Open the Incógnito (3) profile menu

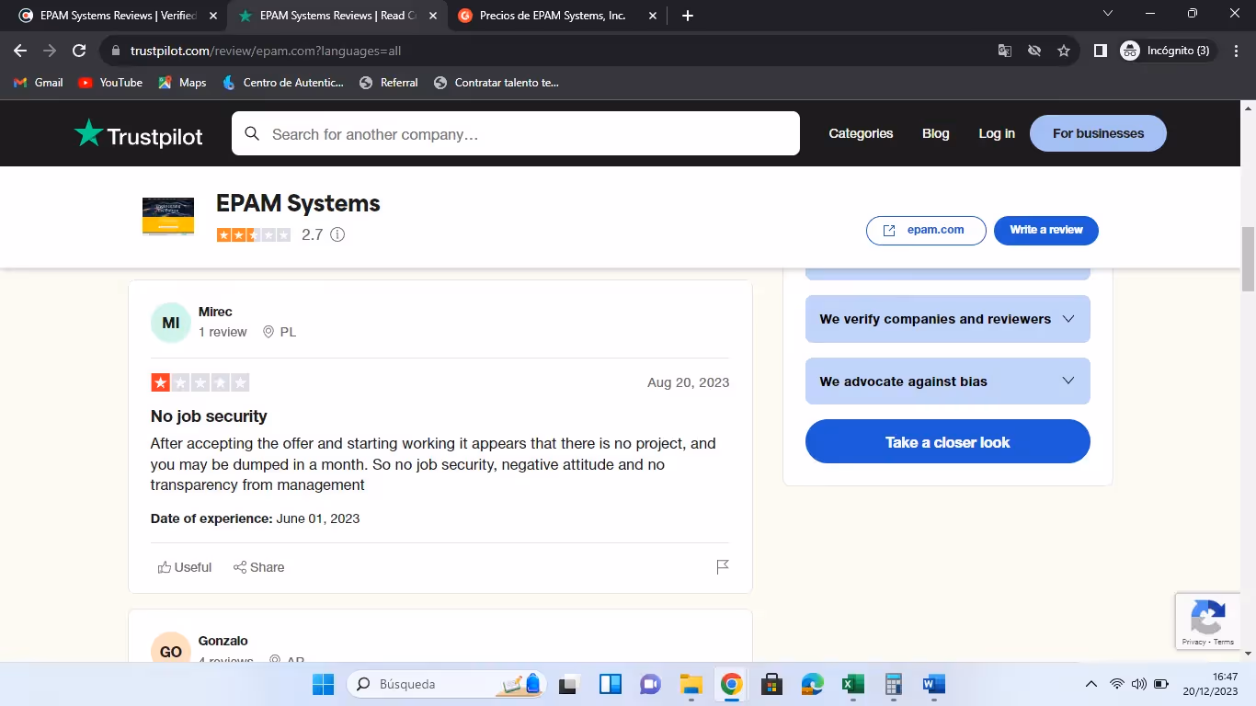[1168, 51]
